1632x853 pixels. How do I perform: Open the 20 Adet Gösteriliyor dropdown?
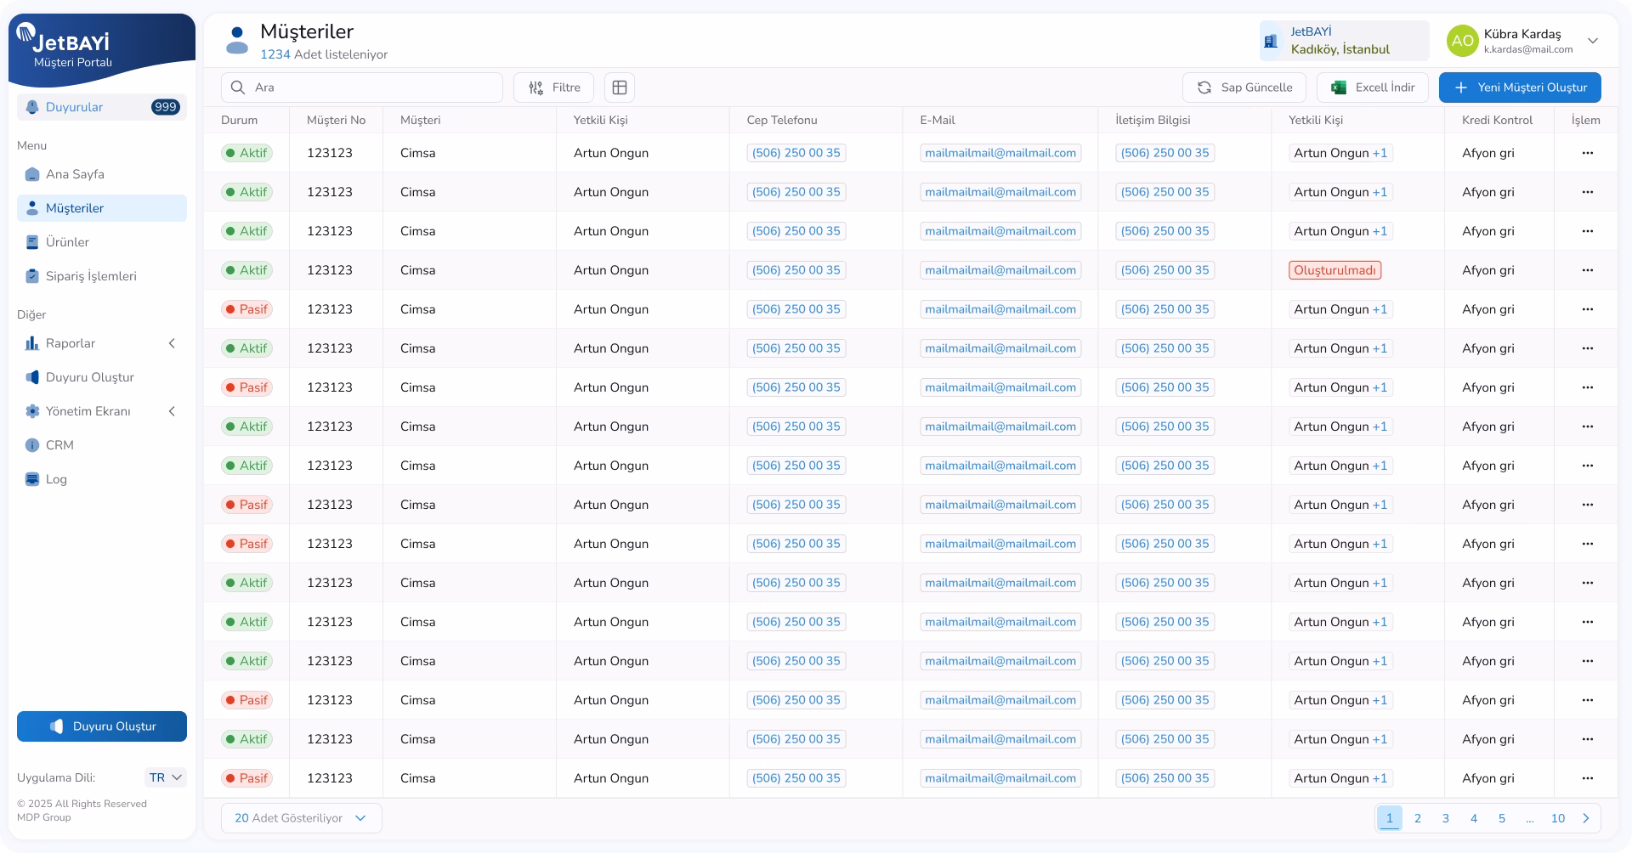click(x=301, y=818)
